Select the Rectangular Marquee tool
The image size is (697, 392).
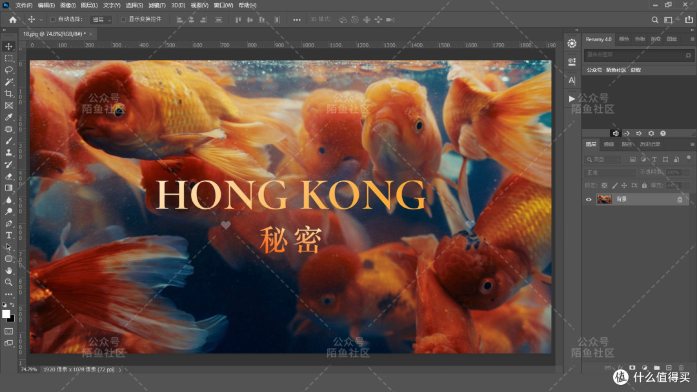pos(8,58)
